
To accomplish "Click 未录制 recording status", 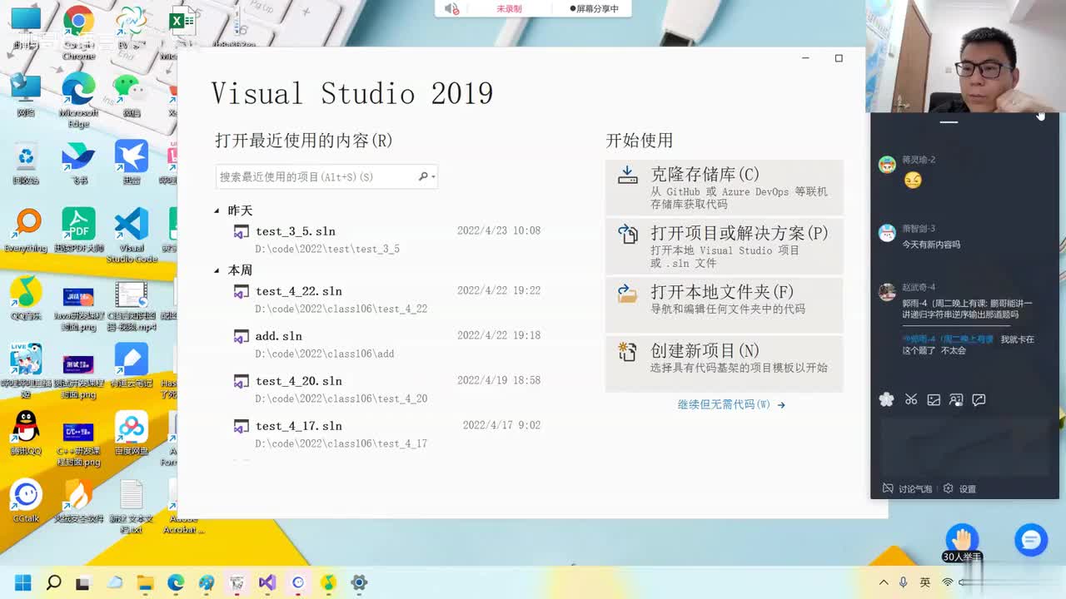I will pos(509,8).
